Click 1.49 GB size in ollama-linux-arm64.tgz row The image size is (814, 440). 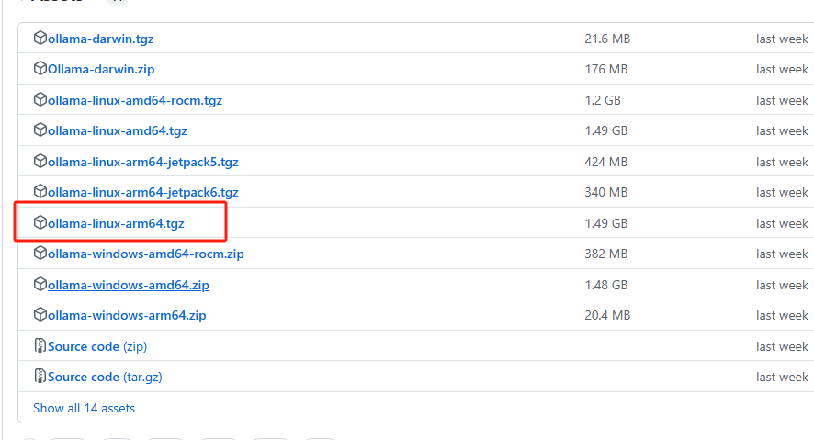pyautogui.click(x=606, y=223)
